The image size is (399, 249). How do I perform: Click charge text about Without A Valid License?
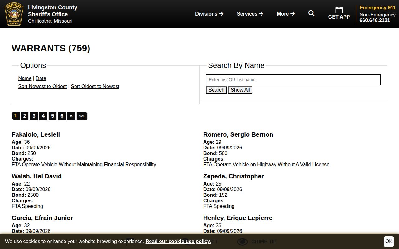[266, 164]
